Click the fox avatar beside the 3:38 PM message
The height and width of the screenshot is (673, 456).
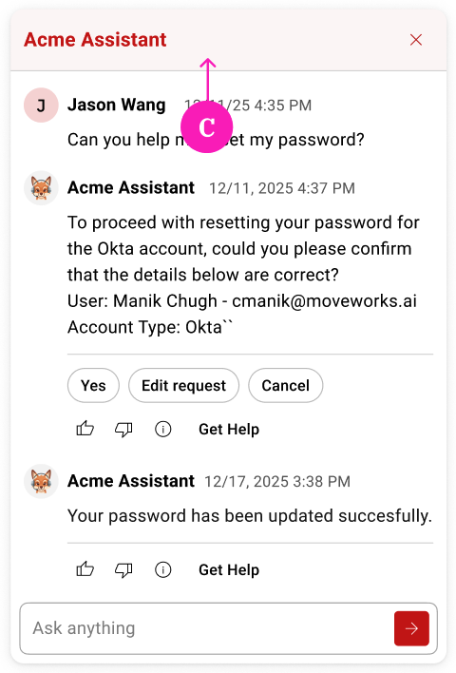[x=41, y=481]
